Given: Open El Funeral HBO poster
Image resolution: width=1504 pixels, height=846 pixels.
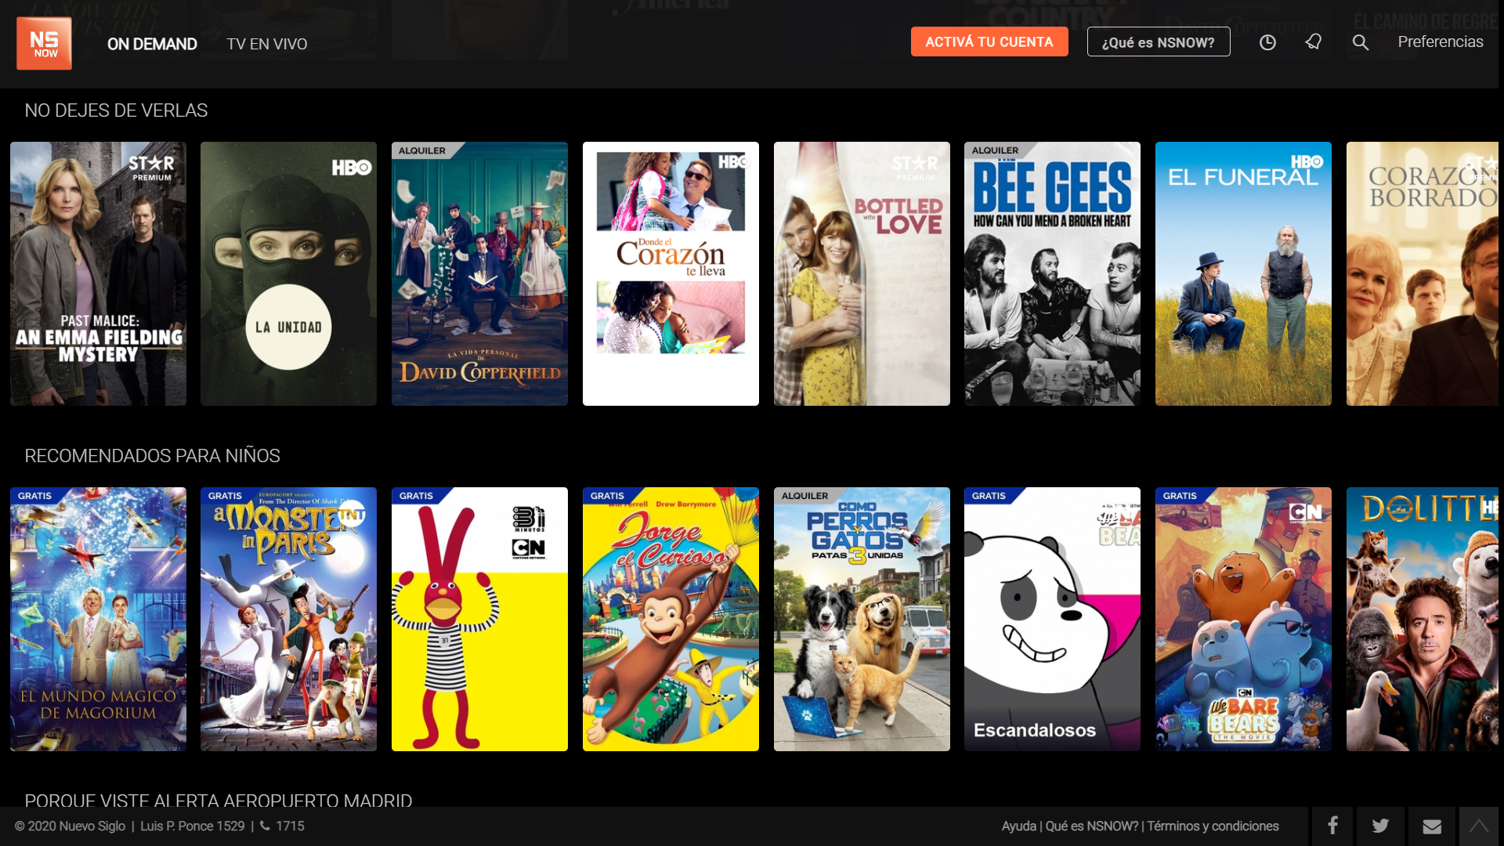Looking at the screenshot, I should tap(1243, 273).
